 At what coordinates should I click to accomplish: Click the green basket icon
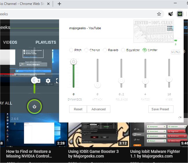pos(176,41)
